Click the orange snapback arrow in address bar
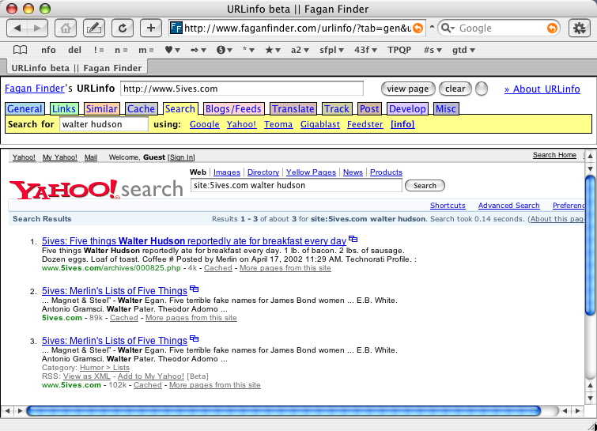 (x=418, y=28)
